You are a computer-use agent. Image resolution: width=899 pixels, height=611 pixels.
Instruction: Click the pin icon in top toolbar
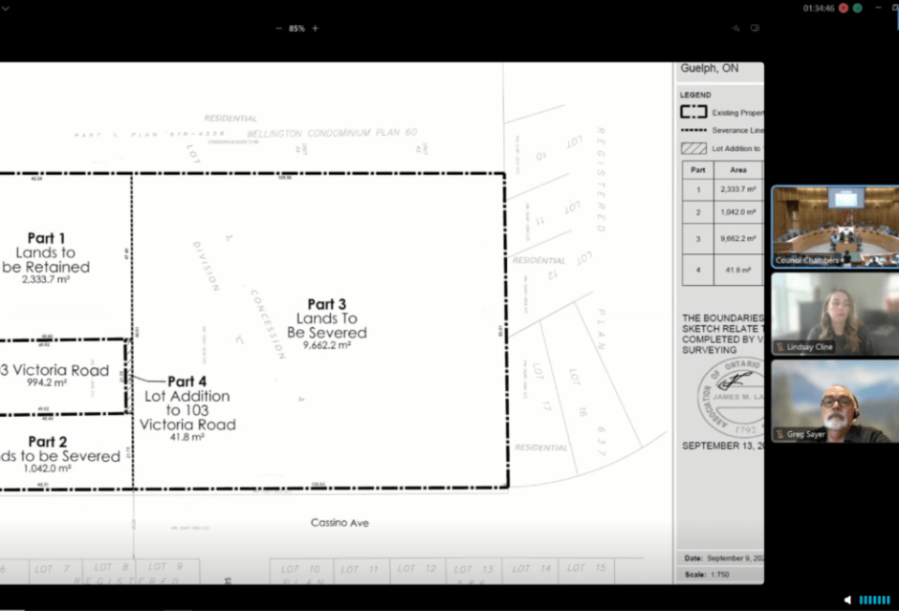(735, 29)
